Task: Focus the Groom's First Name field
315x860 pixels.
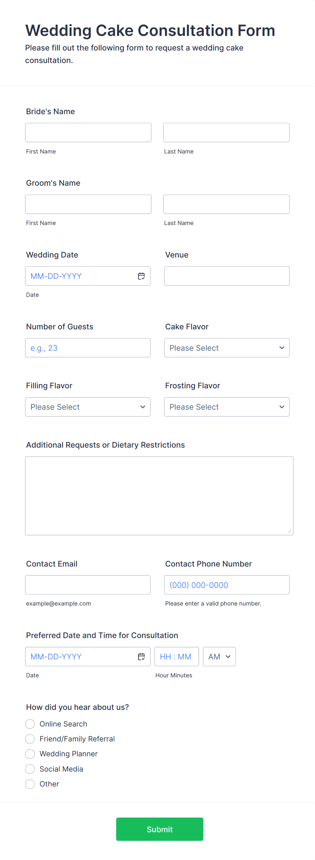Action: click(x=88, y=204)
